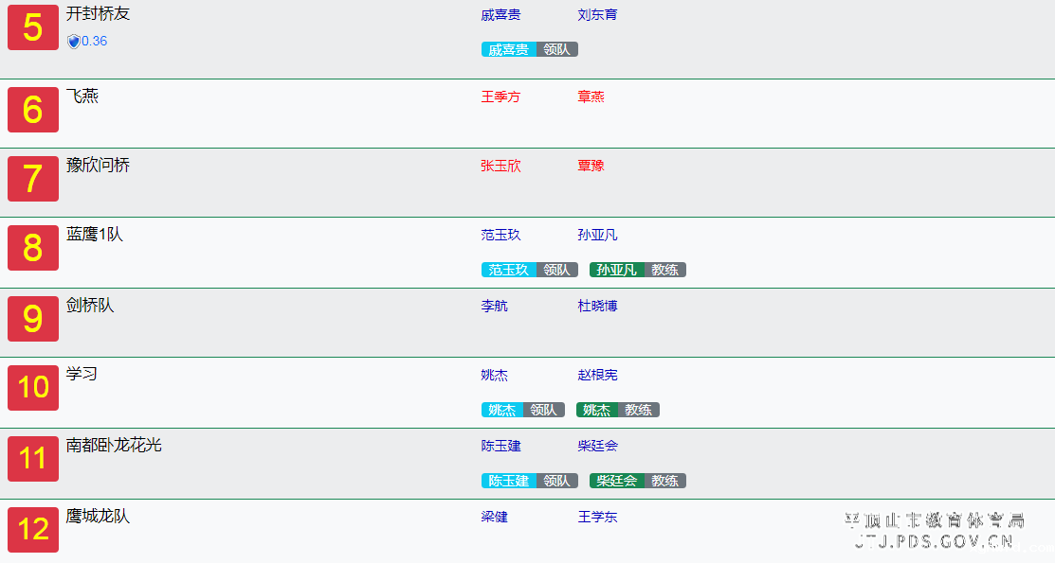The image size is (1055, 563).
Task: Click the green 姚杰 教练 tag
Action: point(617,410)
